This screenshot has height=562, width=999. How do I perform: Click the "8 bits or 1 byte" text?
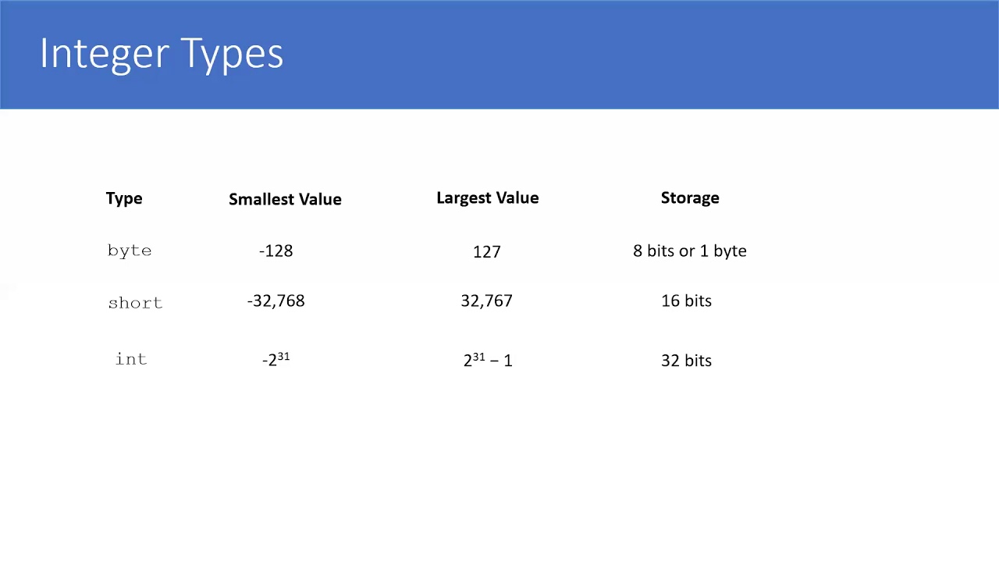click(690, 251)
